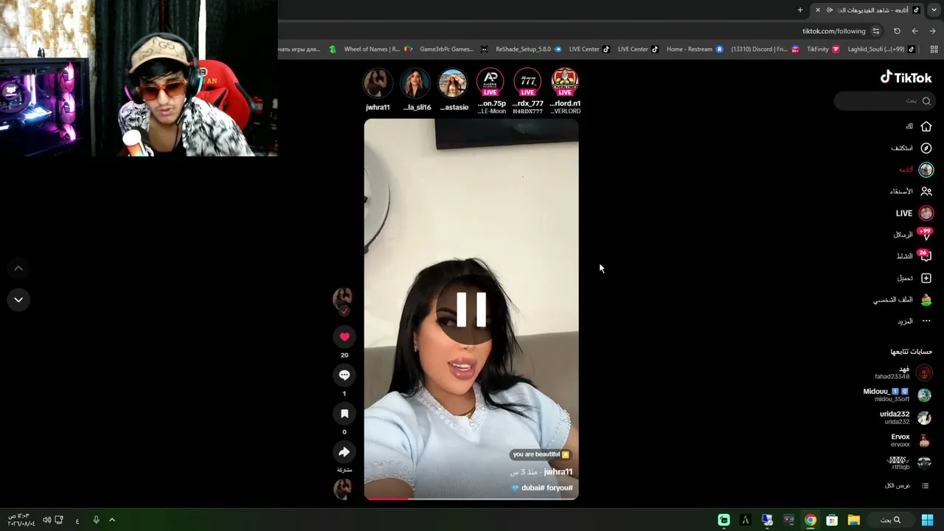
Task: Click the #dubai hashtag in caption
Action: (532, 488)
